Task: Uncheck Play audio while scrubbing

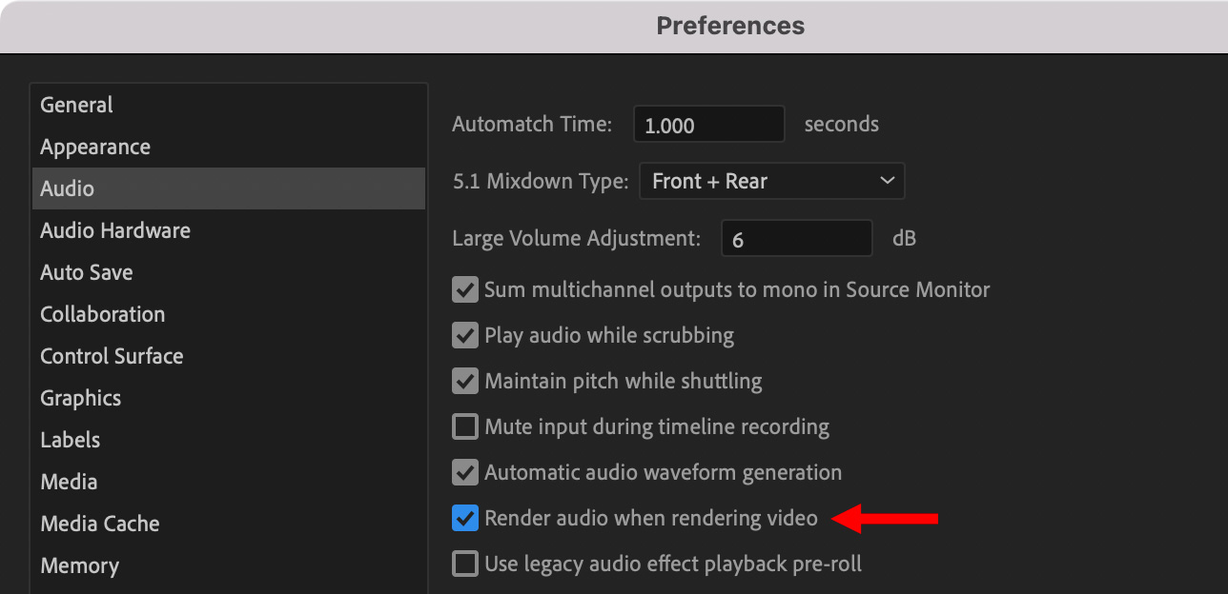Action: 465,335
